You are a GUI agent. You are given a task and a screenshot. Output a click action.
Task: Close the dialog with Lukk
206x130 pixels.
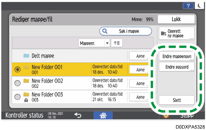point(176,19)
